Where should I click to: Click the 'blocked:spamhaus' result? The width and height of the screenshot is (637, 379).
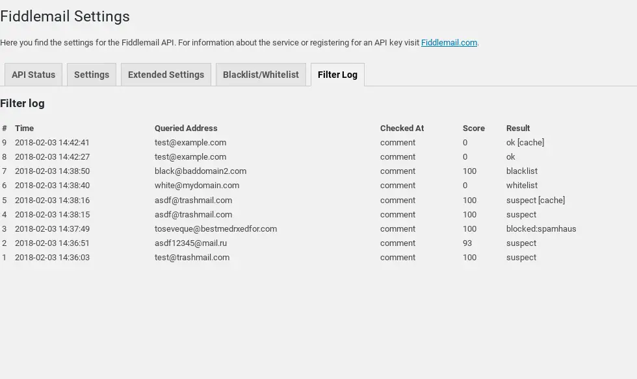coord(541,229)
